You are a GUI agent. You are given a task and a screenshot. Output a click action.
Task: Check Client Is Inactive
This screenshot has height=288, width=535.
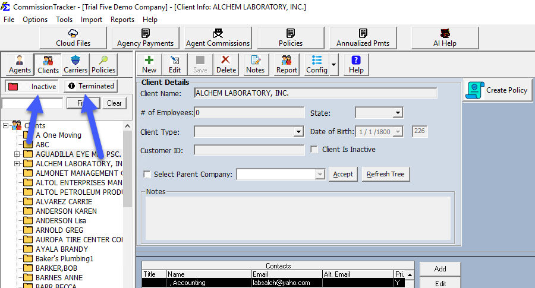pyautogui.click(x=314, y=149)
